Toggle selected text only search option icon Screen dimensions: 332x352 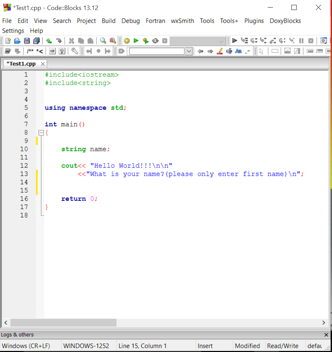point(229,51)
